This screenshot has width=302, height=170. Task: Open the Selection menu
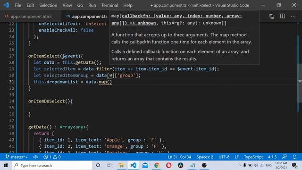[x=48, y=5]
